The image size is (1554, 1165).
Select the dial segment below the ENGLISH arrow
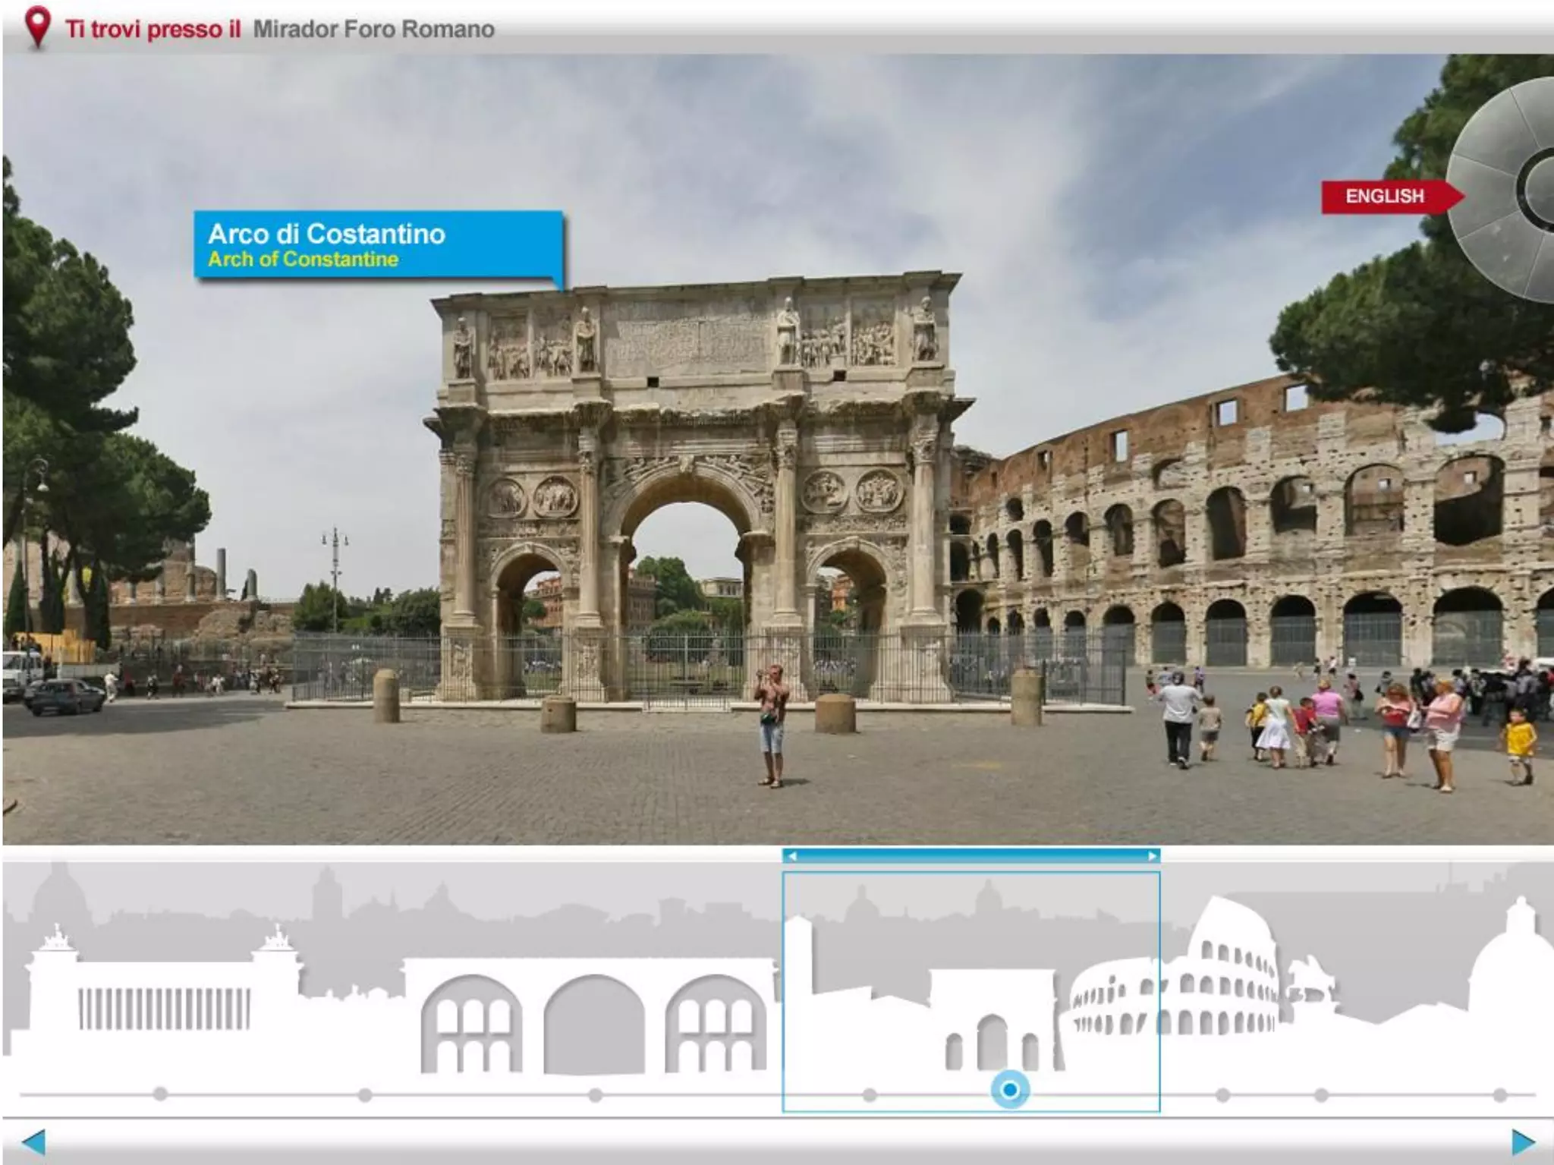click(x=1499, y=258)
